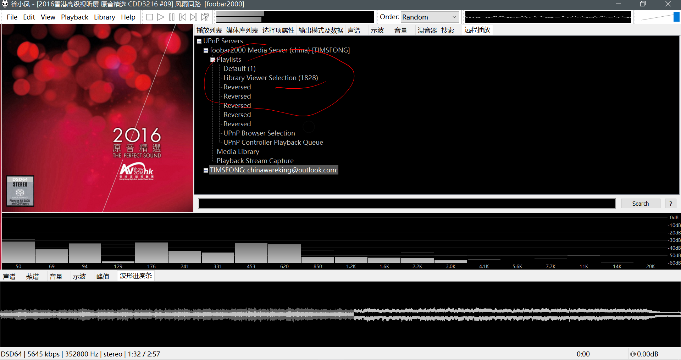
Task: Expand the TIMSFONG chinawareking node
Action: [206, 170]
